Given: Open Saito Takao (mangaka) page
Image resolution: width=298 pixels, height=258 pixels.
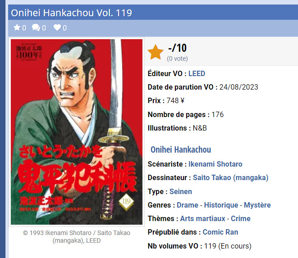Looking at the screenshot, I should click(x=230, y=178).
